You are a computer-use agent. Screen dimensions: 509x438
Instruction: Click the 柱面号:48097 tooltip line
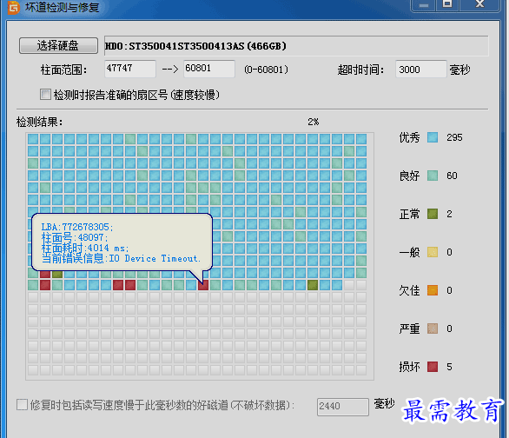coord(75,237)
